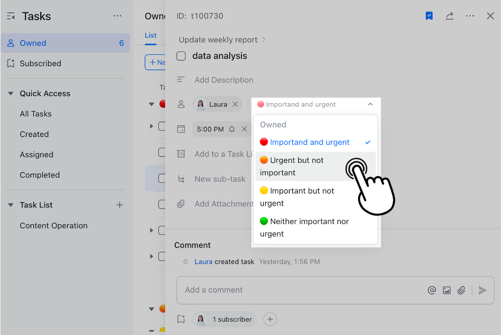Click the New sub-task branch icon
The image size is (501, 335).
(181, 179)
